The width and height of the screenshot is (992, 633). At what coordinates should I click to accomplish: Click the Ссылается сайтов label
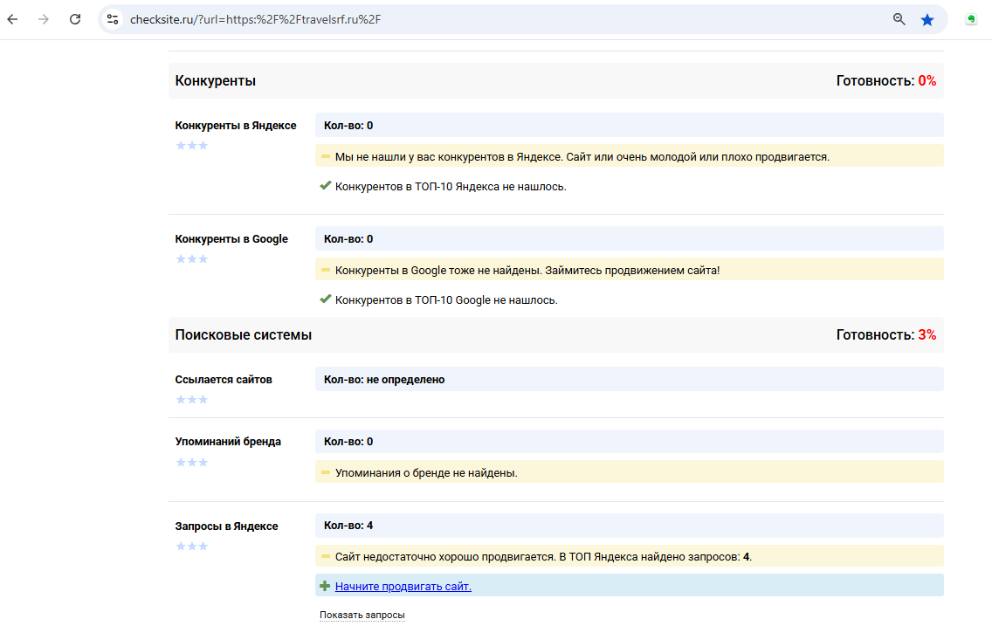point(224,380)
